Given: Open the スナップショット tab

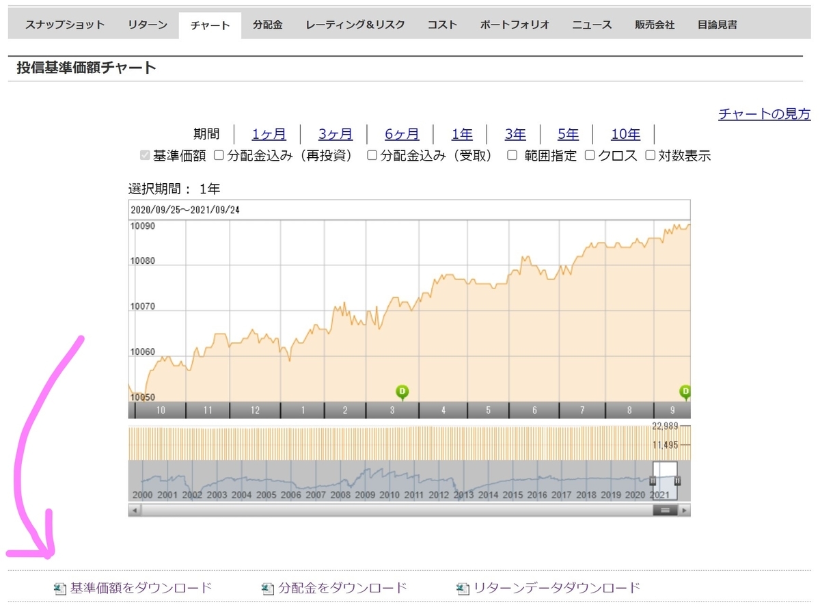Looking at the screenshot, I should pyautogui.click(x=65, y=25).
